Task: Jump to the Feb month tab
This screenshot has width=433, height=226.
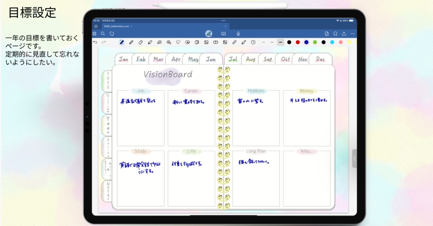Action: click(x=141, y=59)
